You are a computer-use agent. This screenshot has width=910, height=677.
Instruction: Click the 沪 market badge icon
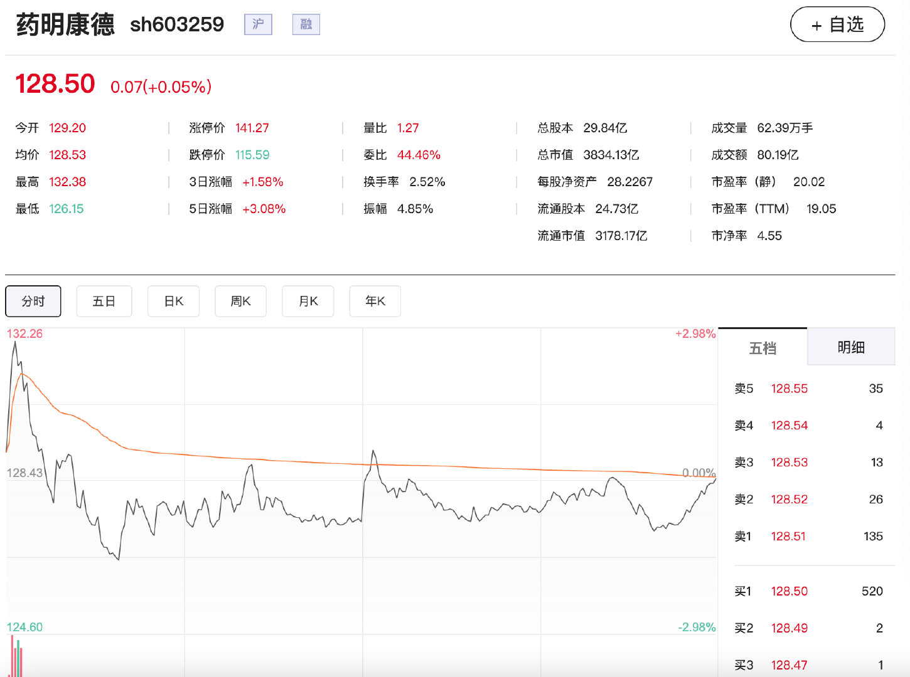coord(258,24)
